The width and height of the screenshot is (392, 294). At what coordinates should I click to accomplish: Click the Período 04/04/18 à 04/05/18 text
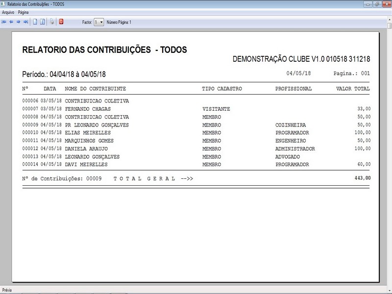click(64, 74)
